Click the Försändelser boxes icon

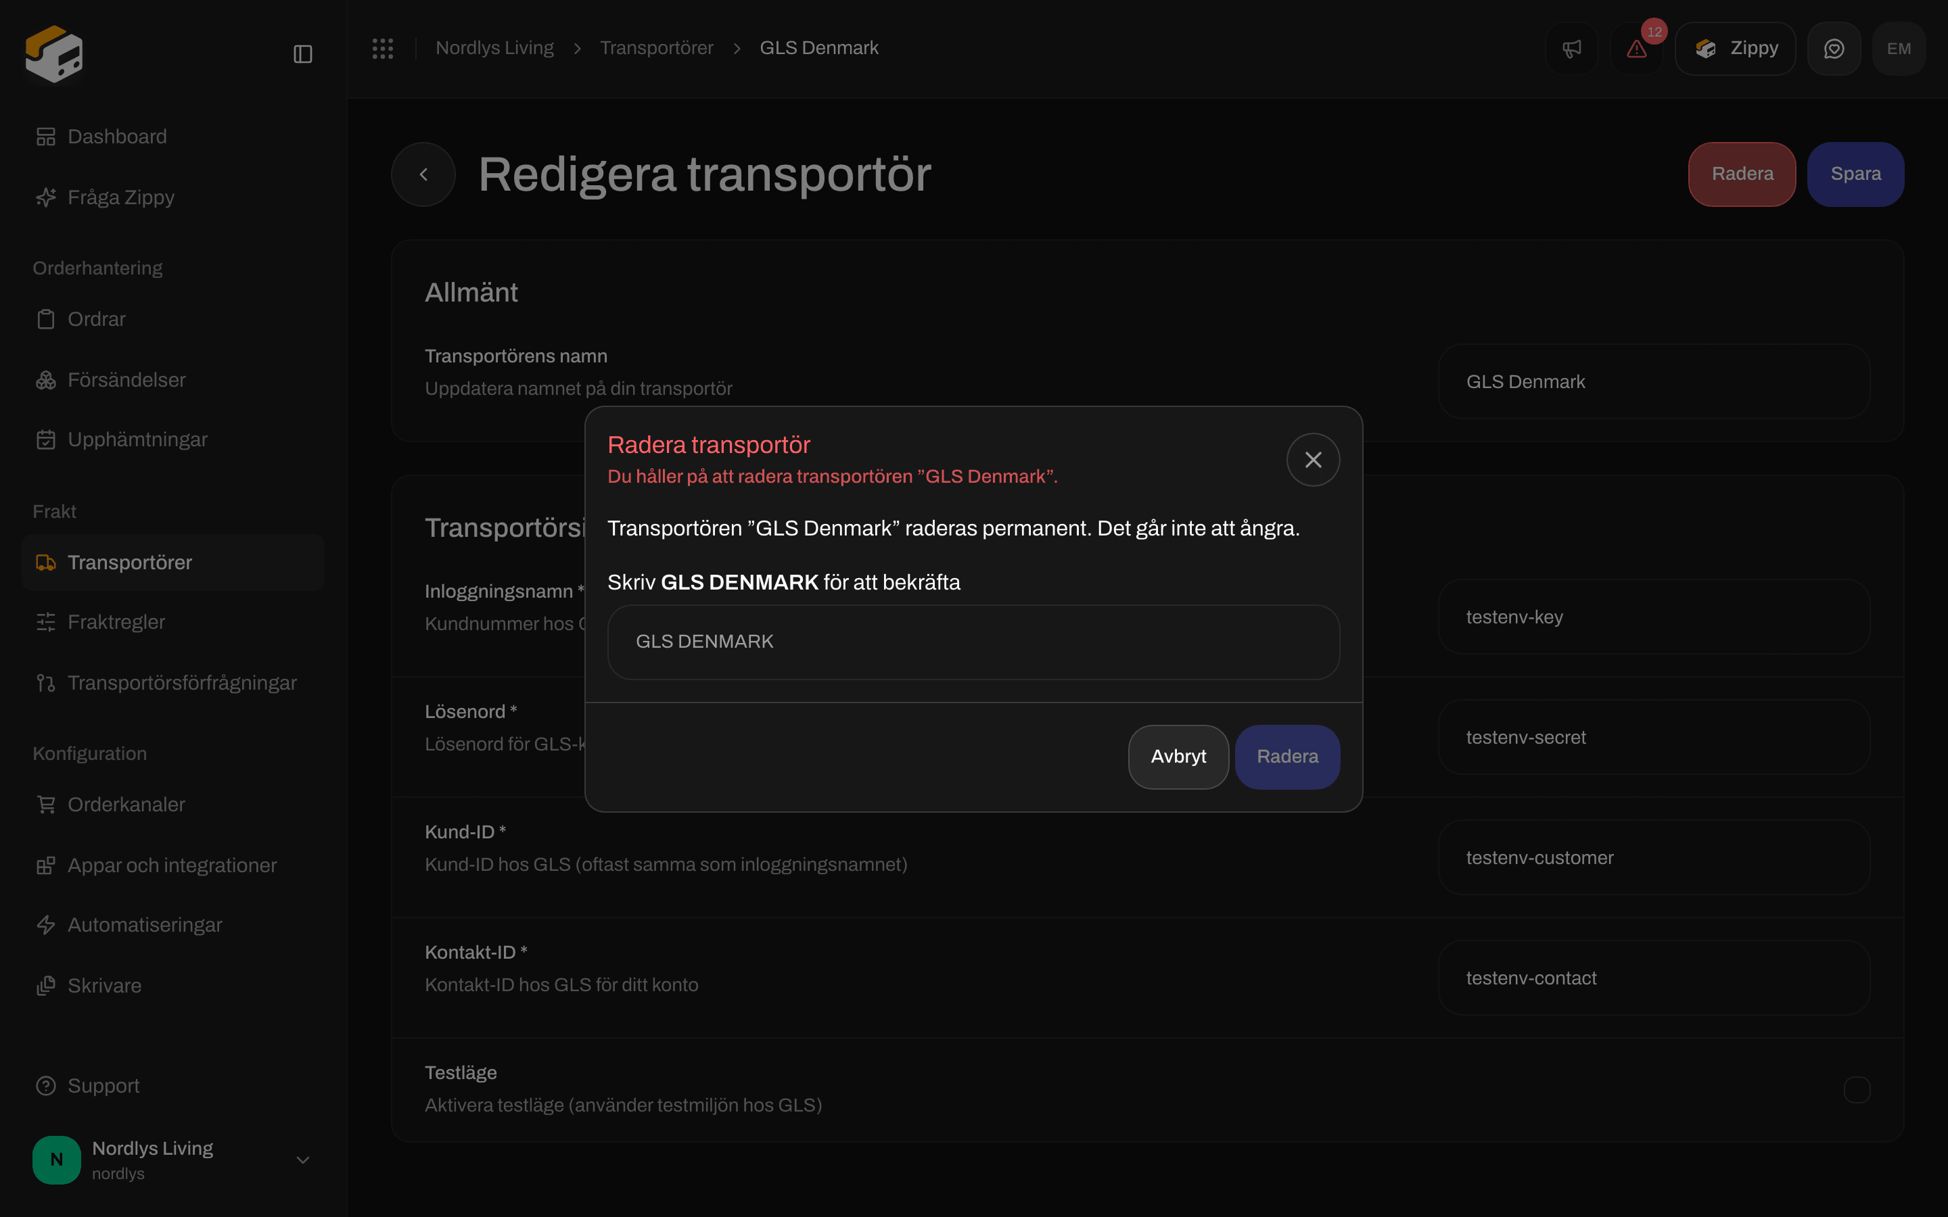tap(46, 380)
